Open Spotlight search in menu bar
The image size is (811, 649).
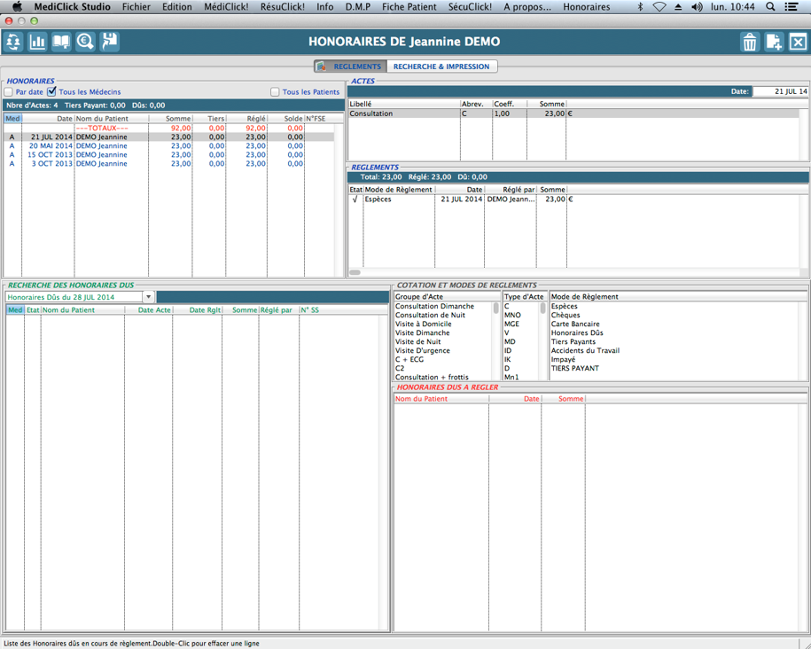(770, 6)
